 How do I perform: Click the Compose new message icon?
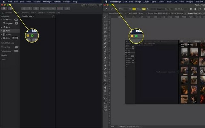coord(11,8)
